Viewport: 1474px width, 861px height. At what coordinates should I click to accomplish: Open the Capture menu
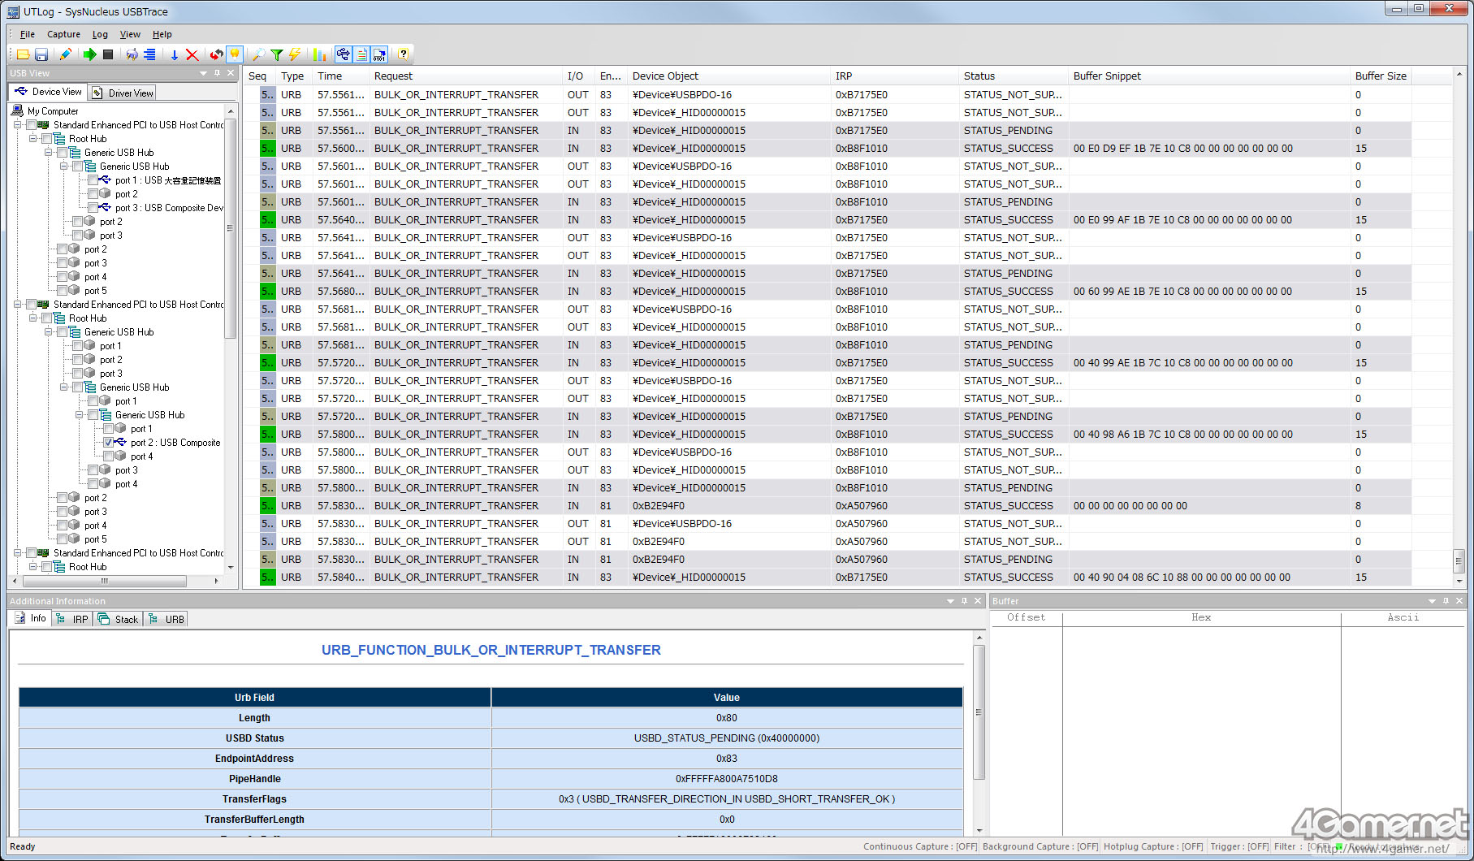point(63,34)
